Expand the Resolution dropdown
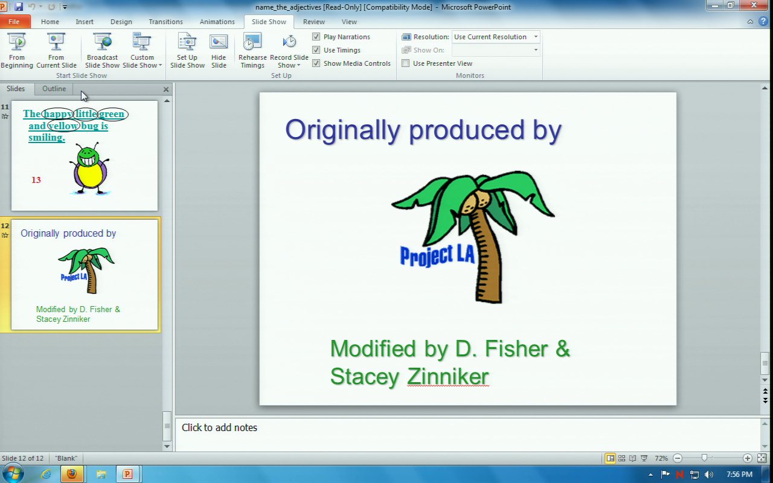Screen dimensions: 773x483 coord(535,37)
